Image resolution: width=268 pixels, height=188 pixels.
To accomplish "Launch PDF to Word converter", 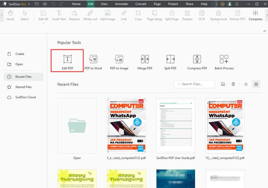I will [93, 62].
